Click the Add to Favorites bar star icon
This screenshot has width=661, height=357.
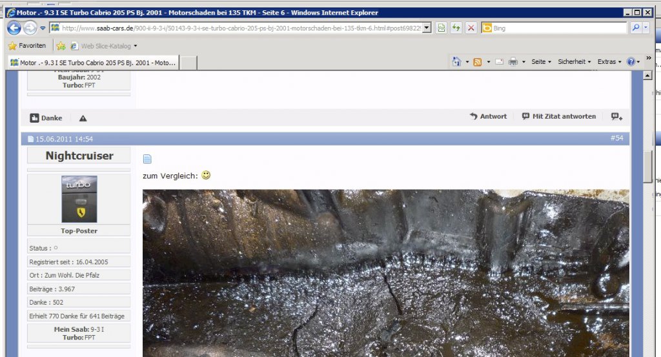point(61,46)
